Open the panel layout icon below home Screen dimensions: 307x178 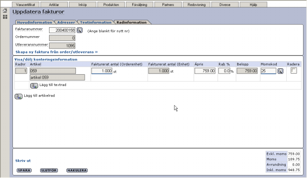(5, 17)
